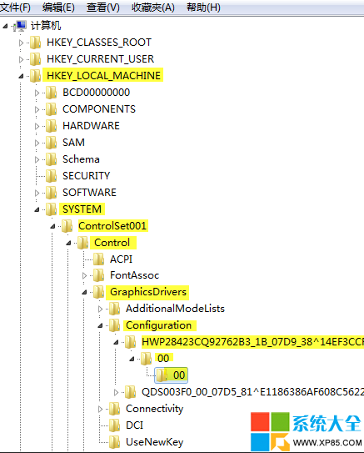The width and height of the screenshot is (364, 453).
Task: Expand the HKEY_CURRENT_USER branch
Action: pyautogui.click(x=21, y=59)
